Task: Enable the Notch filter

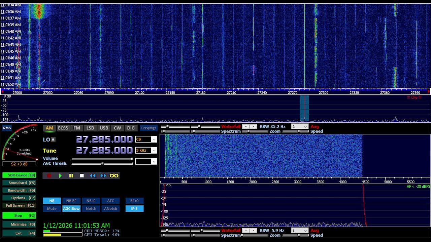Action: (x=91, y=208)
